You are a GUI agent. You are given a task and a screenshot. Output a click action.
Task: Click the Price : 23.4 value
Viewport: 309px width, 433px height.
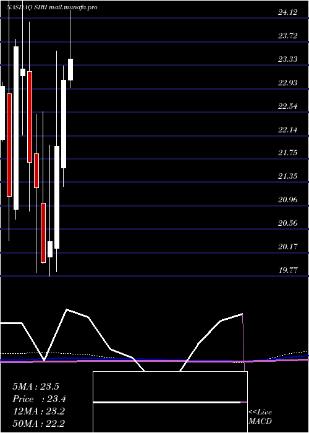tap(39, 399)
